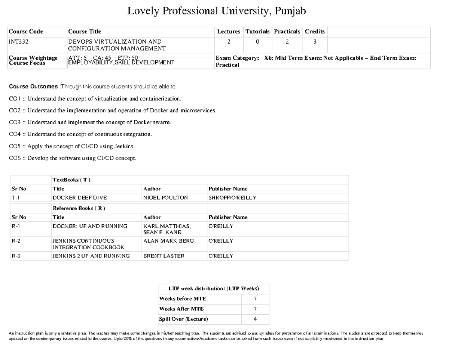This screenshot has height=346, width=449.
Task: Select the DevOps Virtualization course title cell
Action: coord(115,45)
